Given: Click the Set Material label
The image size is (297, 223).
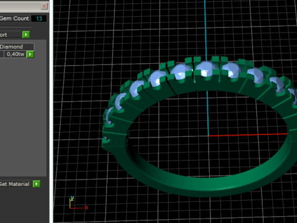Looking at the screenshot, I should (15, 184).
